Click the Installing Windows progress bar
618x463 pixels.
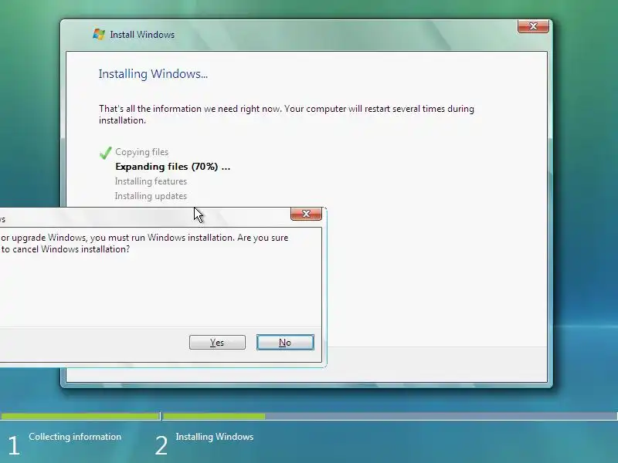[390, 416]
